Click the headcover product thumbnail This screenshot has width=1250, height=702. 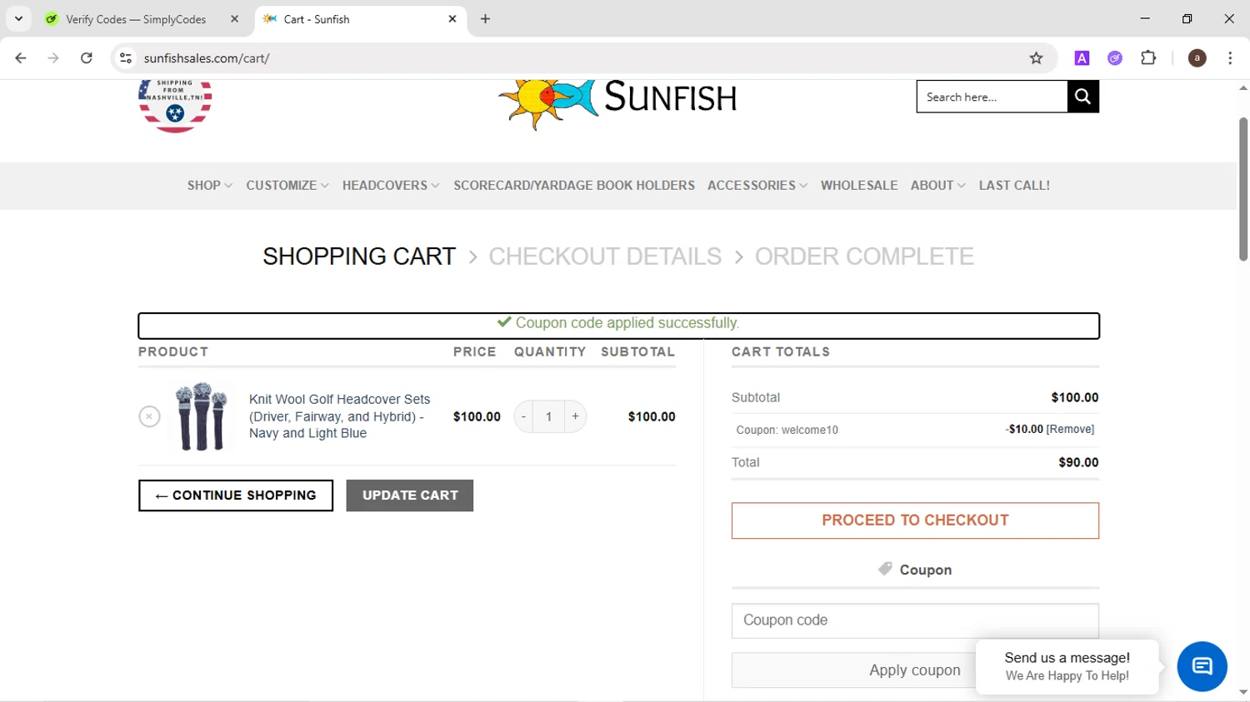tap(201, 416)
